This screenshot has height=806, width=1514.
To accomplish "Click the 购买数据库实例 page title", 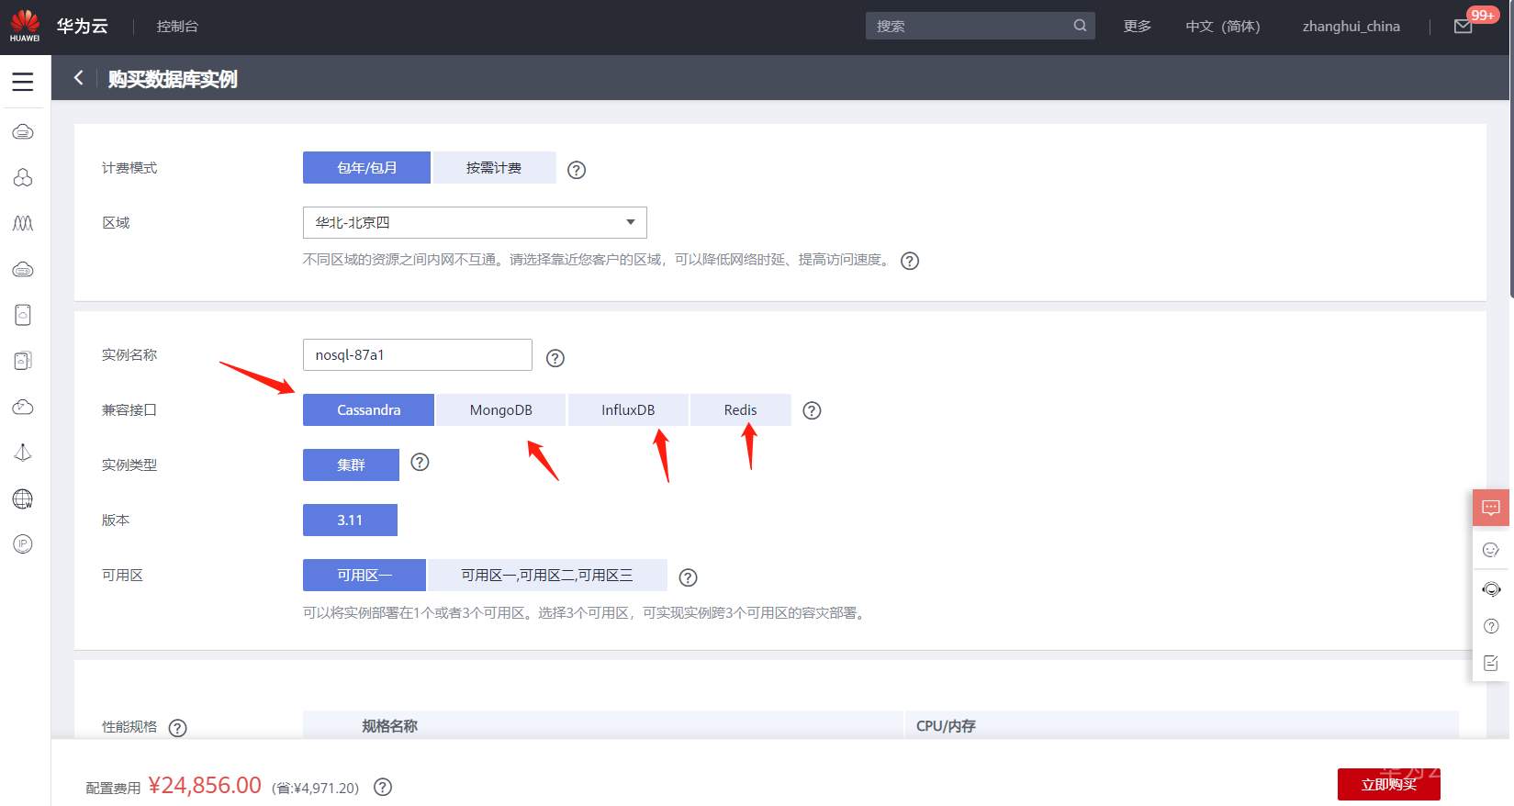I will 173,79.
